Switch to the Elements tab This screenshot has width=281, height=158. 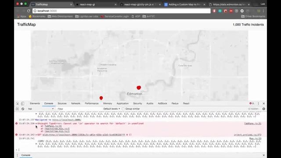click(35, 104)
